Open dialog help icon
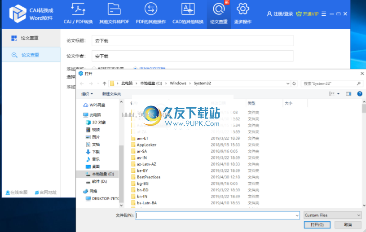This screenshot has height=232, width=366. tap(360, 94)
